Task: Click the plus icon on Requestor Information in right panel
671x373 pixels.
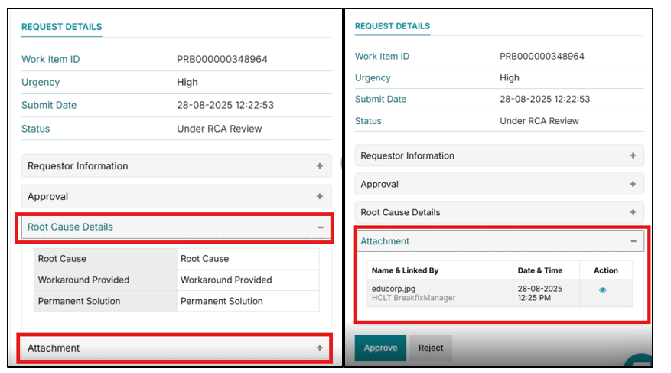Action: 633,156
